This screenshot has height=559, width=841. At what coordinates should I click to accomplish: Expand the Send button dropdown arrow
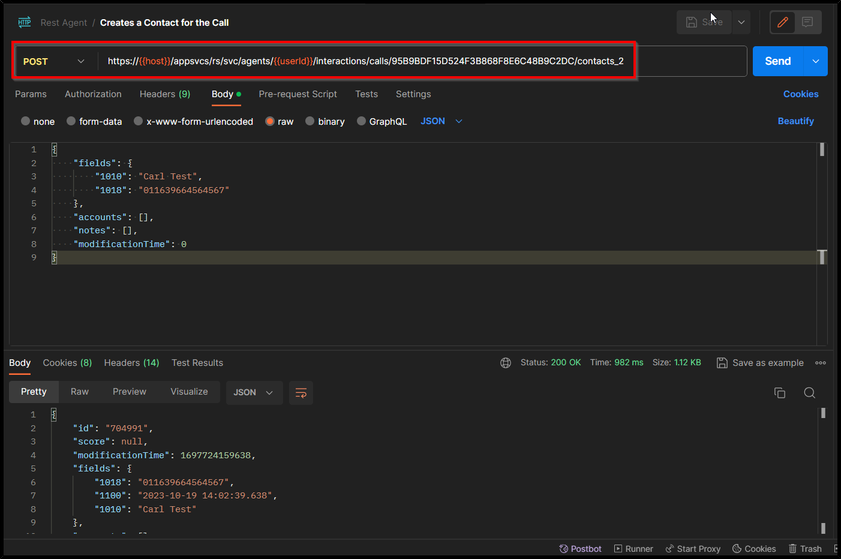(816, 61)
